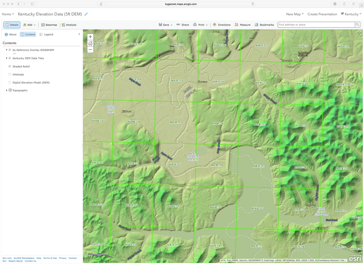
Task: Click the search magnifier icon
Action: (x=358, y=25)
